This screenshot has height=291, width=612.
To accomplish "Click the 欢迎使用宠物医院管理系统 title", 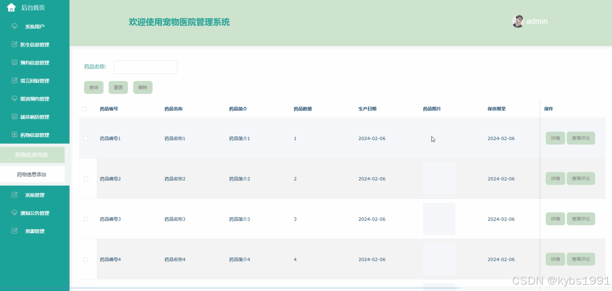I will (x=179, y=22).
